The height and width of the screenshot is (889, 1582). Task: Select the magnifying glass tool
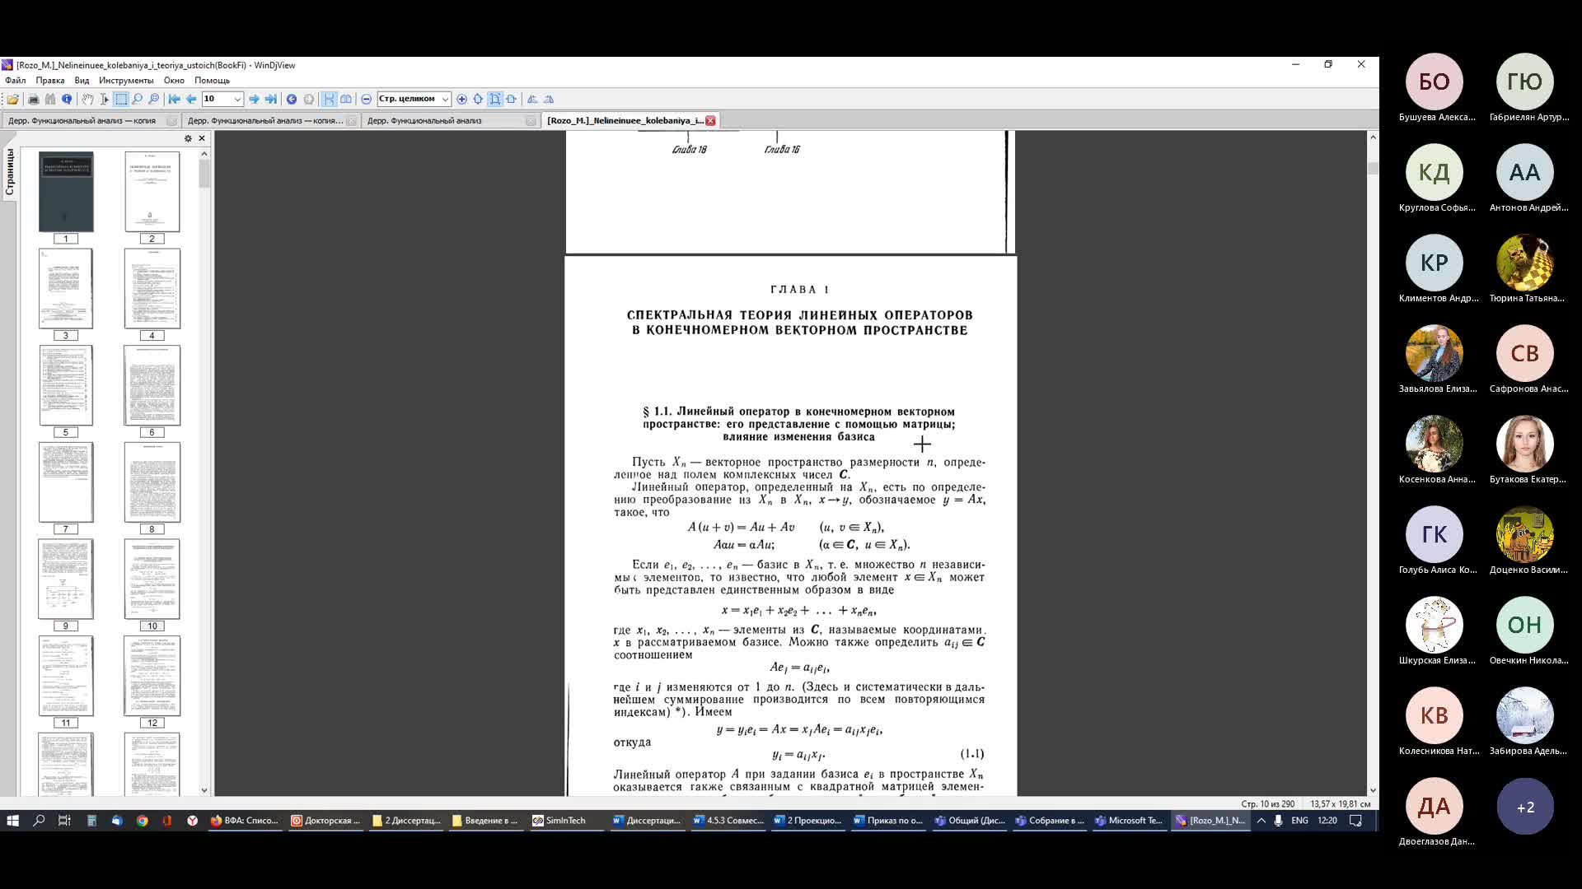click(138, 99)
